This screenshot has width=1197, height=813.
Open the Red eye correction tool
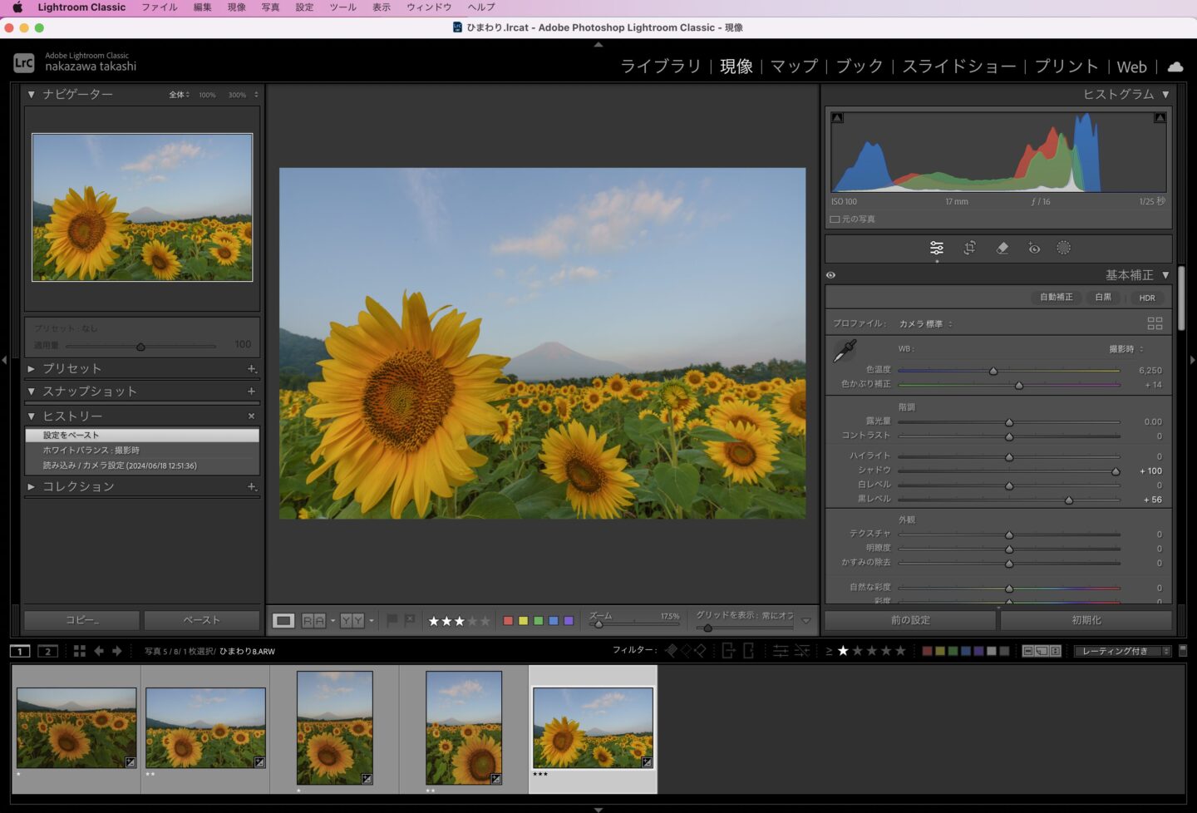tap(1033, 248)
